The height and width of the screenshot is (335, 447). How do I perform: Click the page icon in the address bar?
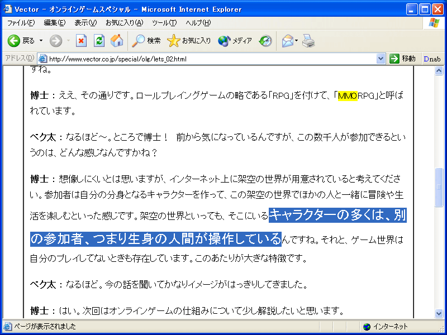point(43,59)
